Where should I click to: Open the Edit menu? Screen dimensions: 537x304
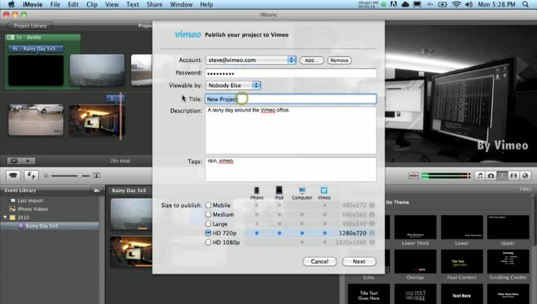pyautogui.click(x=73, y=4)
